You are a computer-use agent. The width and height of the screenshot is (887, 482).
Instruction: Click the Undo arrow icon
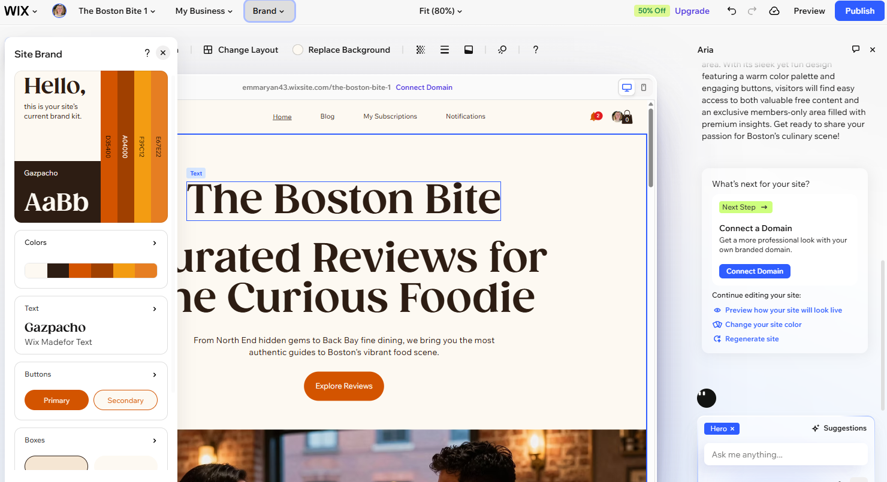732,11
